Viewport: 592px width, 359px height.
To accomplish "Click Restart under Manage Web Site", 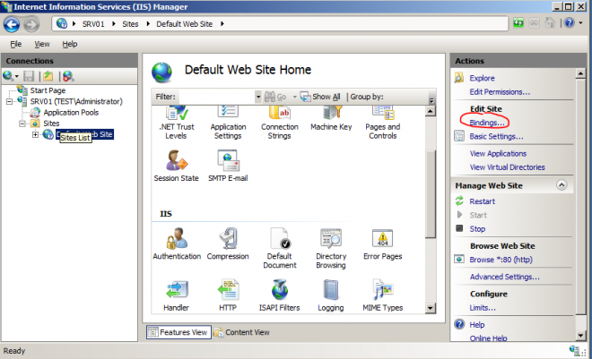I will click(x=483, y=201).
